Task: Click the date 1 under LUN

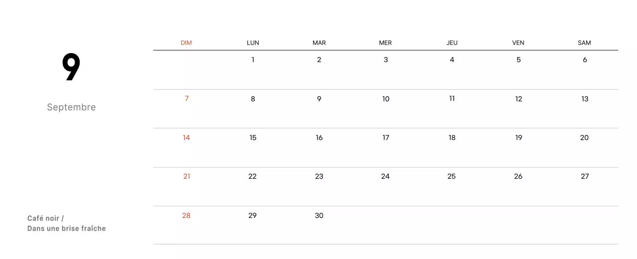Action: [253, 60]
